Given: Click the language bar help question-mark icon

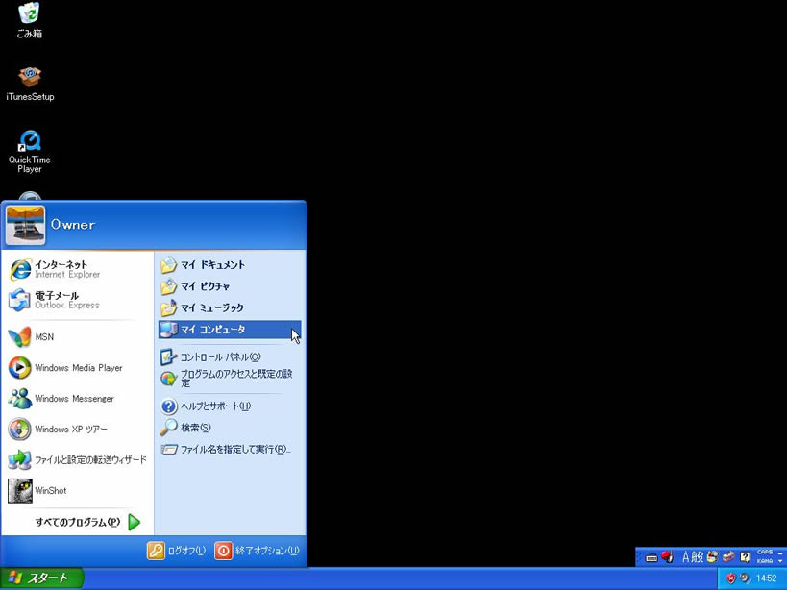Looking at the screenshot, I should 746,557.
